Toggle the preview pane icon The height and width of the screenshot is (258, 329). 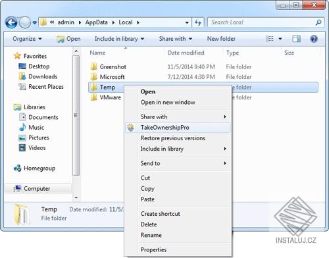tap(296, 39)
